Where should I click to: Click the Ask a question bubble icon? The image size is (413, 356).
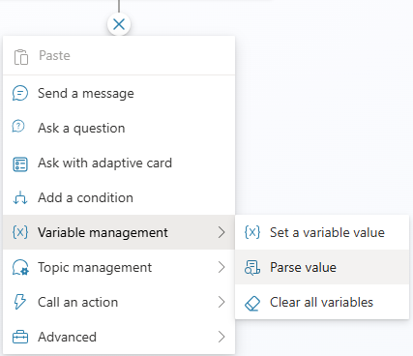point(18,127)
